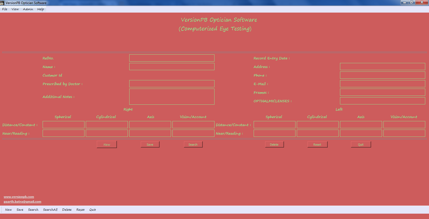Click the Reset button in the form
Screen dimensions: 429x219
pos(317,145)
